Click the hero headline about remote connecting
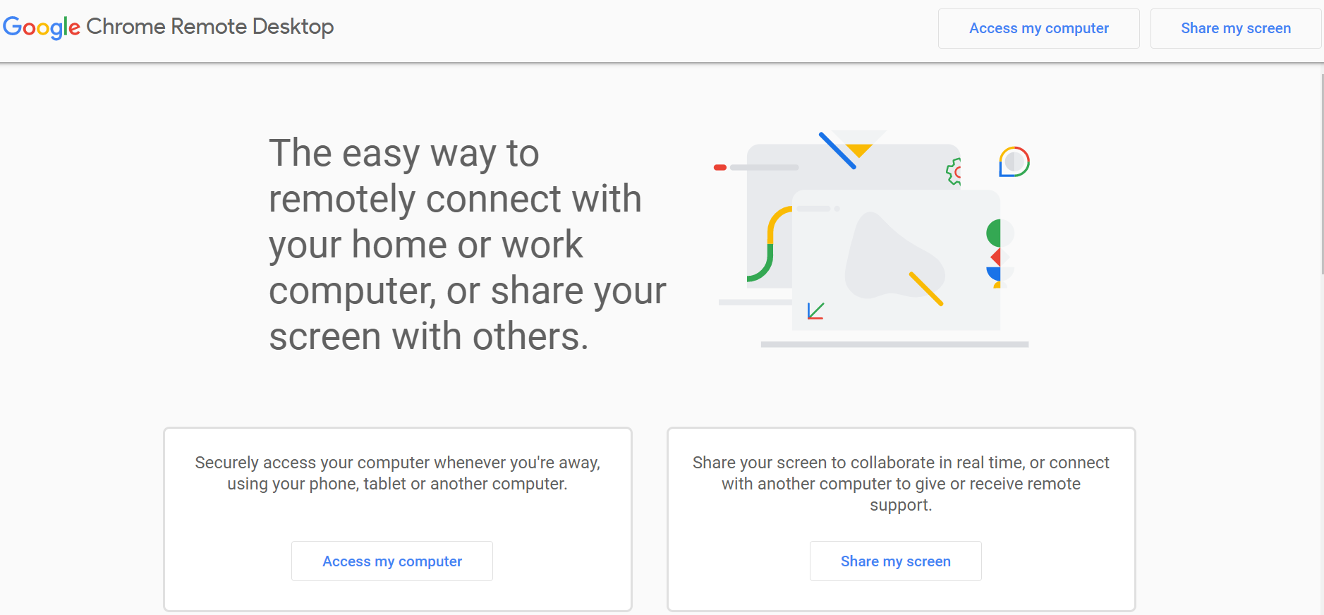The image size is (1324, 615). (x=467, y=244)
